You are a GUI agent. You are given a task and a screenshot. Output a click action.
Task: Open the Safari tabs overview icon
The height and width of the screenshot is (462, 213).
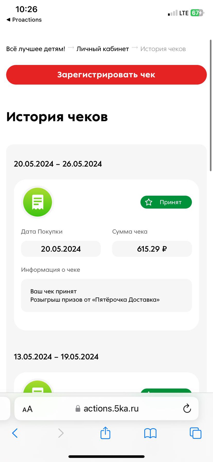[195, 433]
